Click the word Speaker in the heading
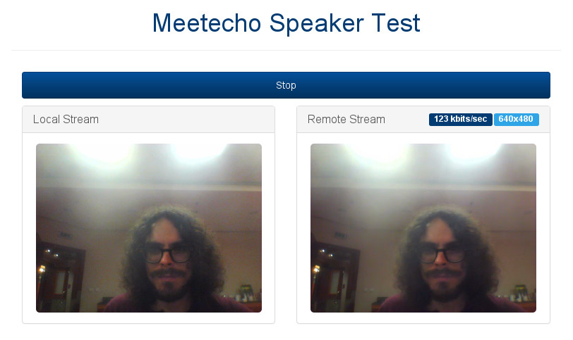The height and width of the screenshot is (340, 573). click(316, 24)
